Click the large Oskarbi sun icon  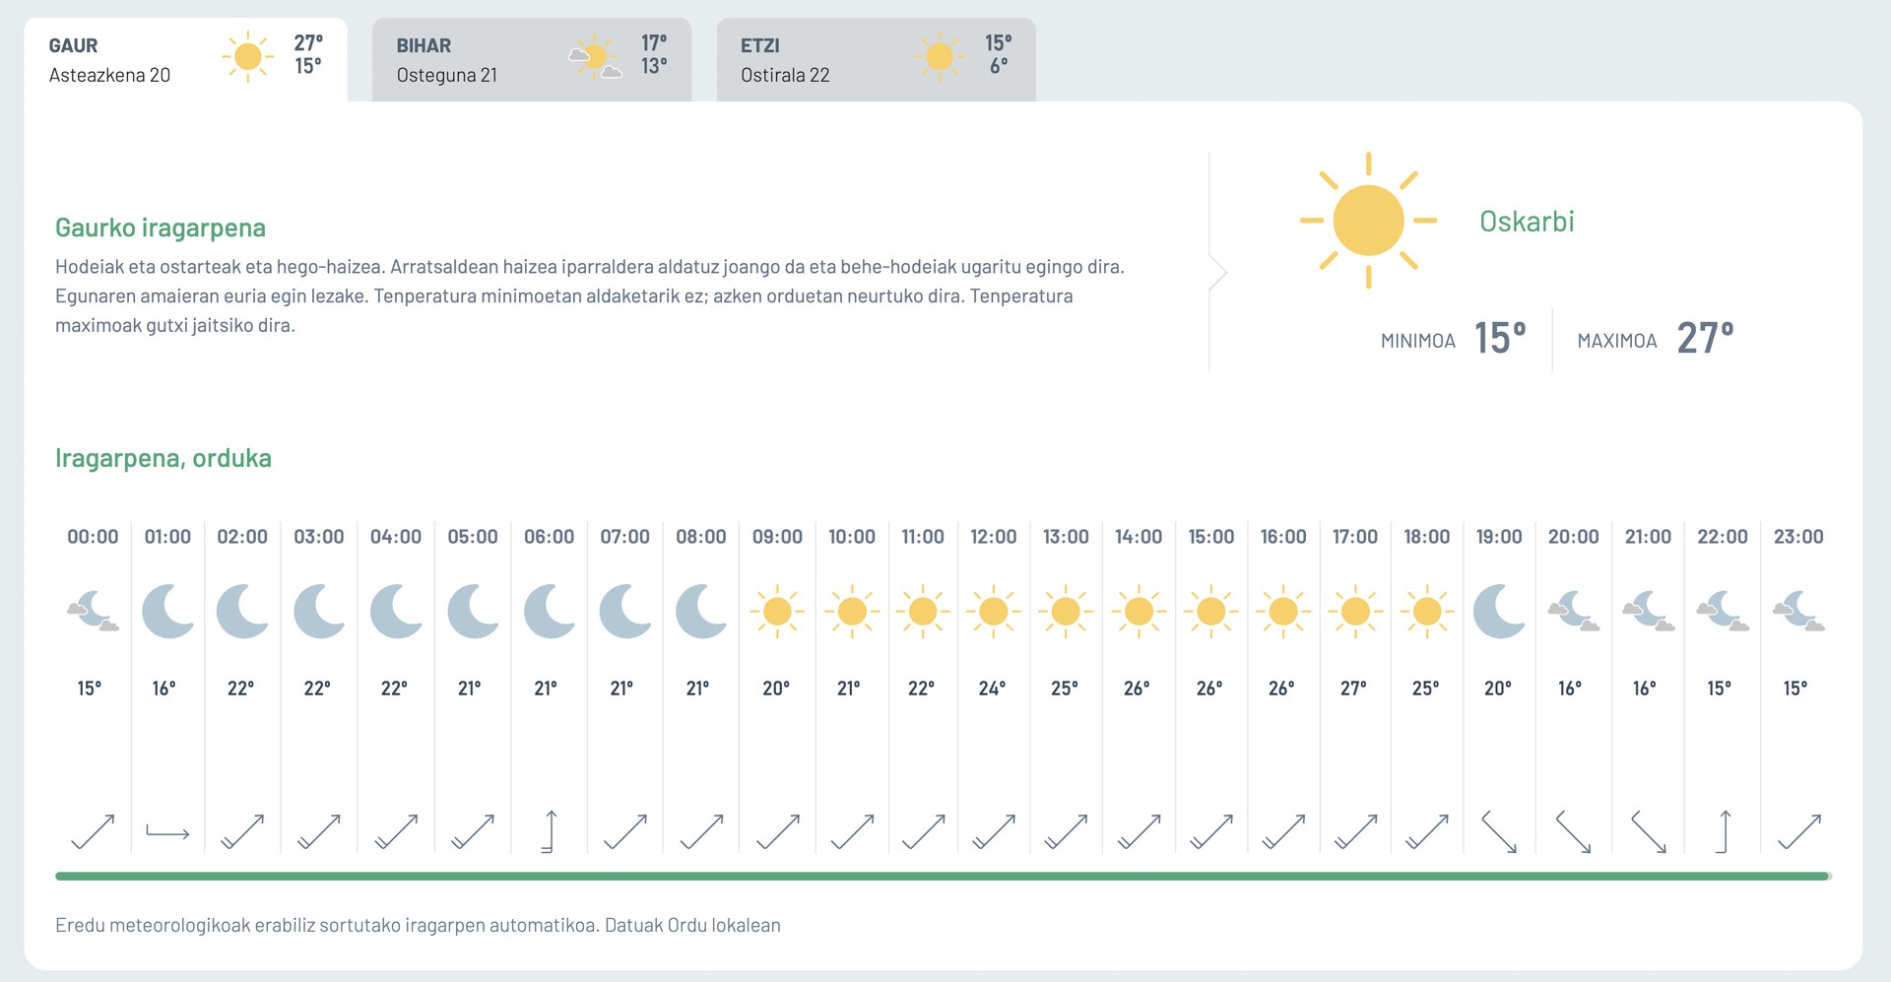click(1368, 221)
